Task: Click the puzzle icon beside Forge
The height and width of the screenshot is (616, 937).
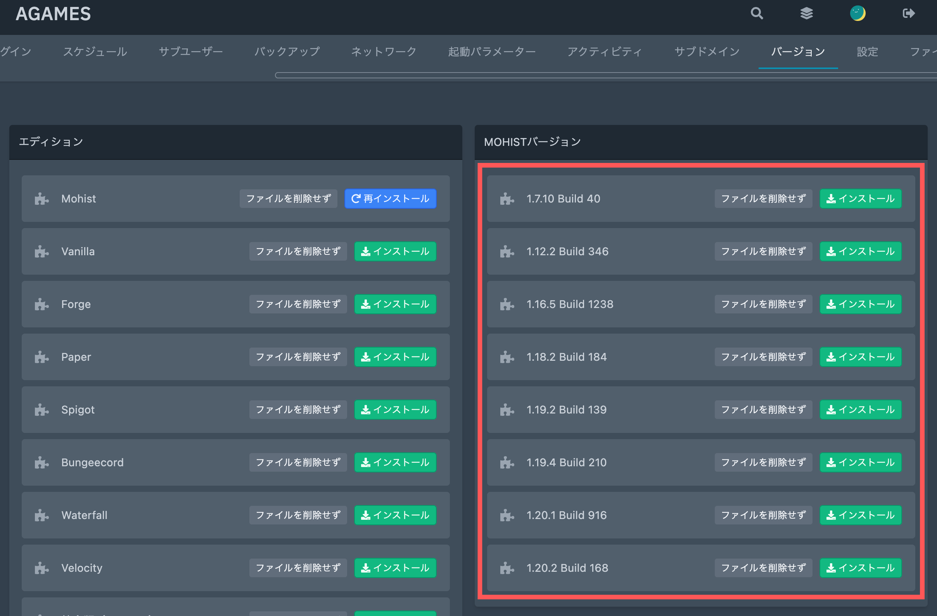Action: (41, 305)
